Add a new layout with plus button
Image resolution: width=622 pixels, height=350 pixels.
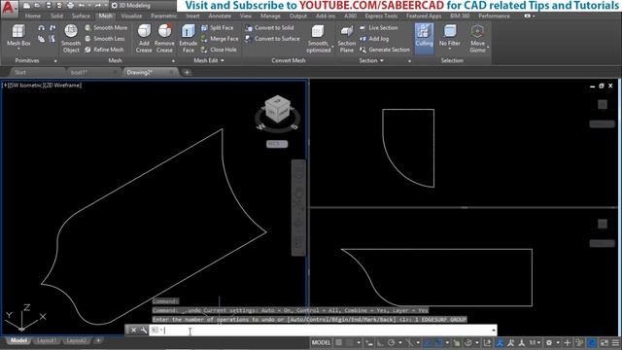coord(98,340)
